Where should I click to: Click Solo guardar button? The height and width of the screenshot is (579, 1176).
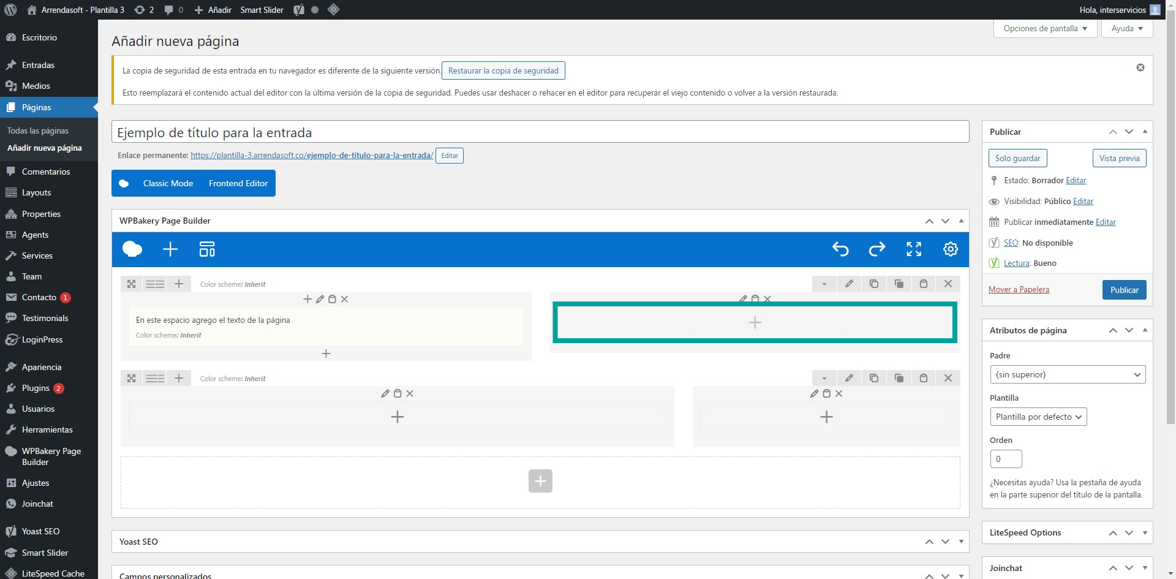(1018, 158)
